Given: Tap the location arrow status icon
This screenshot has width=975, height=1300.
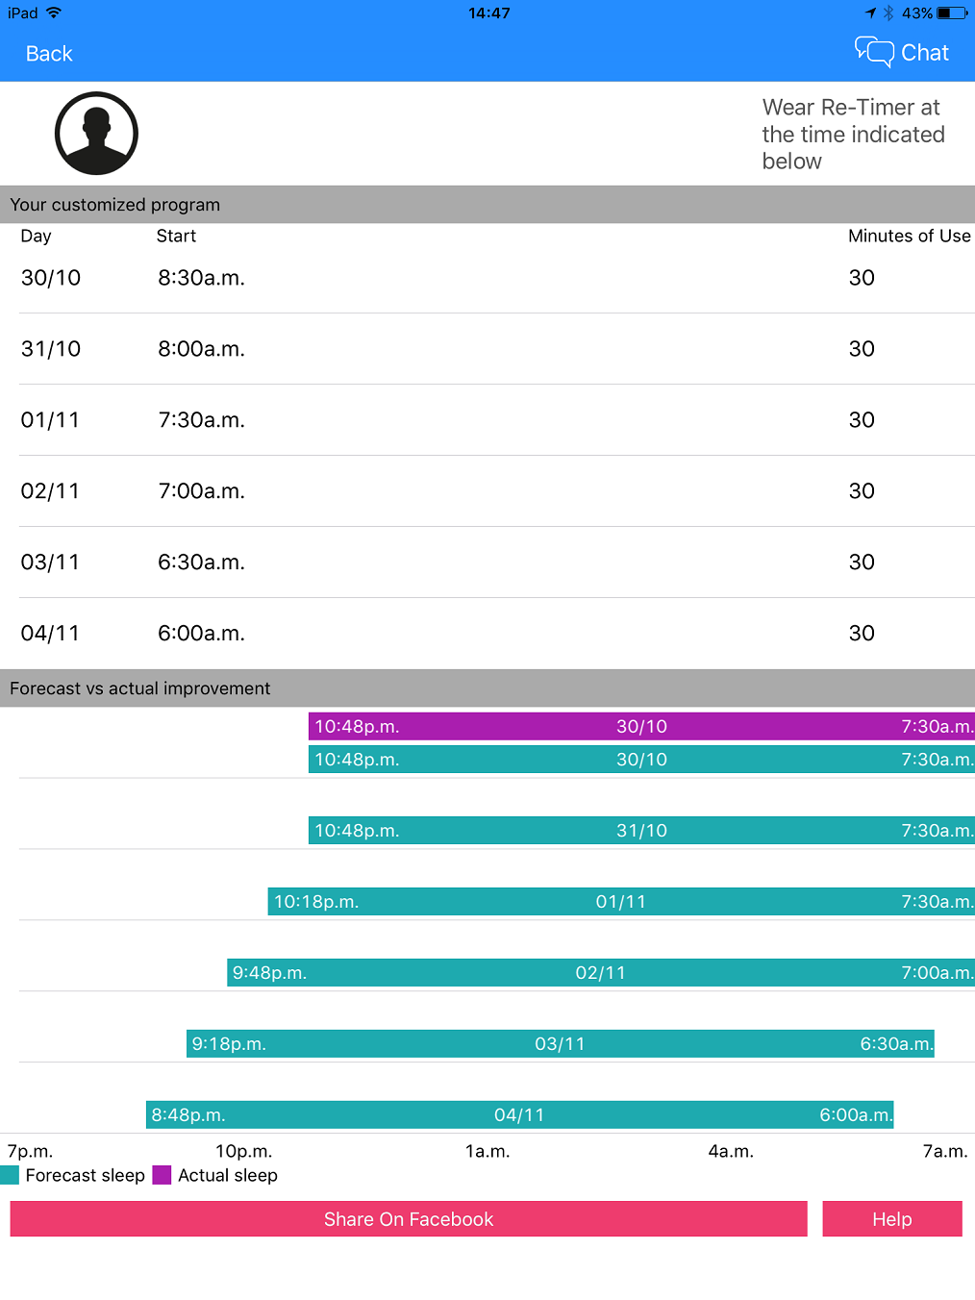Looking at the screenshot, I should [x=870, y=12].
